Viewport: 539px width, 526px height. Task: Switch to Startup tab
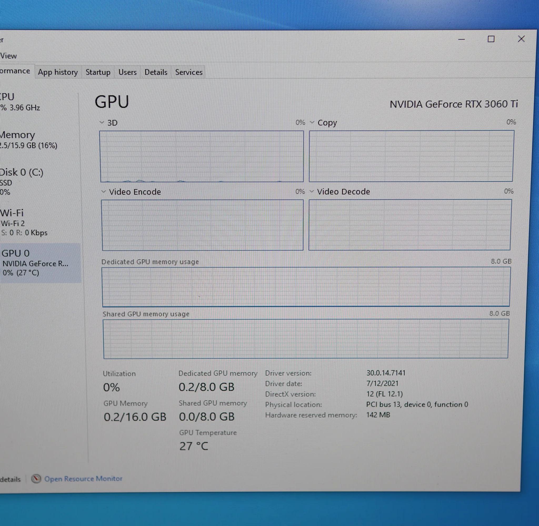tap(98, 72)
